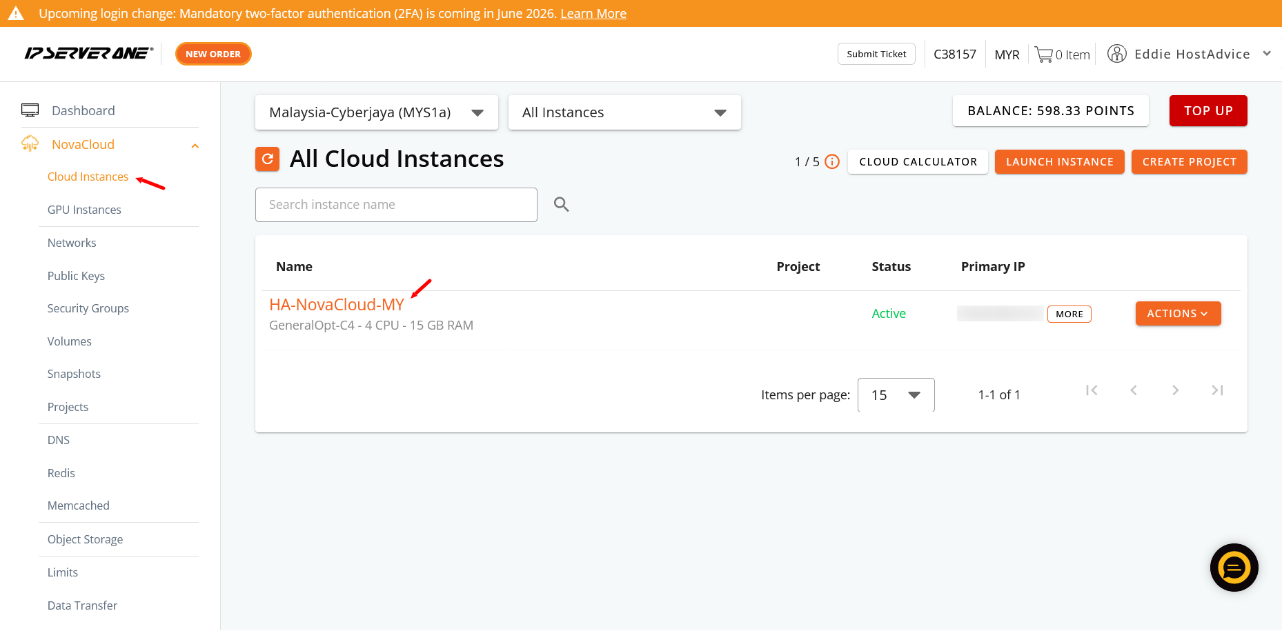Open Cloud Instances in sidebar
The image size is (1282, 631).
coord(88,177)
